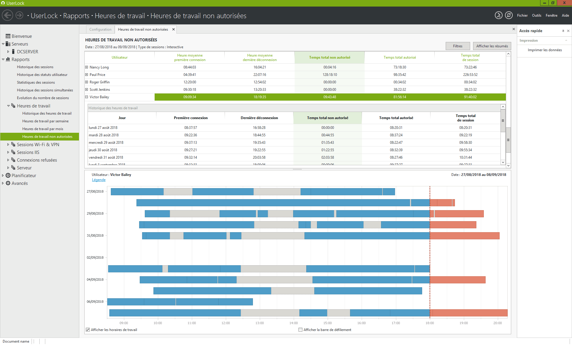Open Historique des sessions report
This screenshot has width=572, height=345.
[x=35, y=67]
